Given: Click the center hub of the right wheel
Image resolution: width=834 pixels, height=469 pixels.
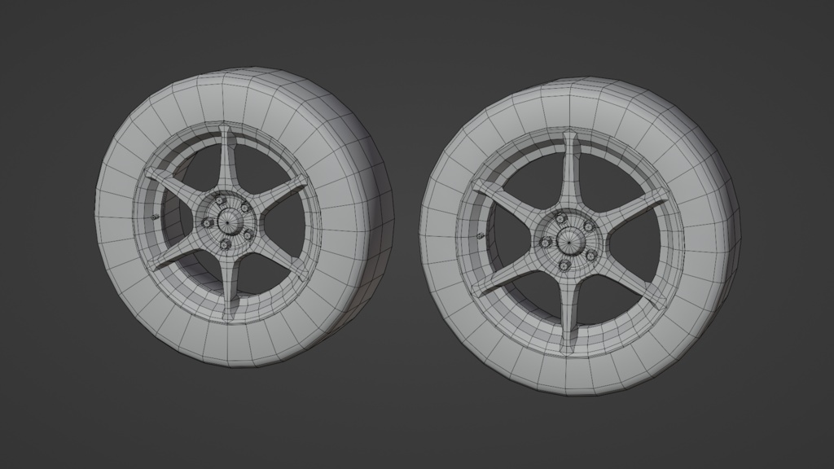Looking at the screenshot, I should tap(568, 242).
